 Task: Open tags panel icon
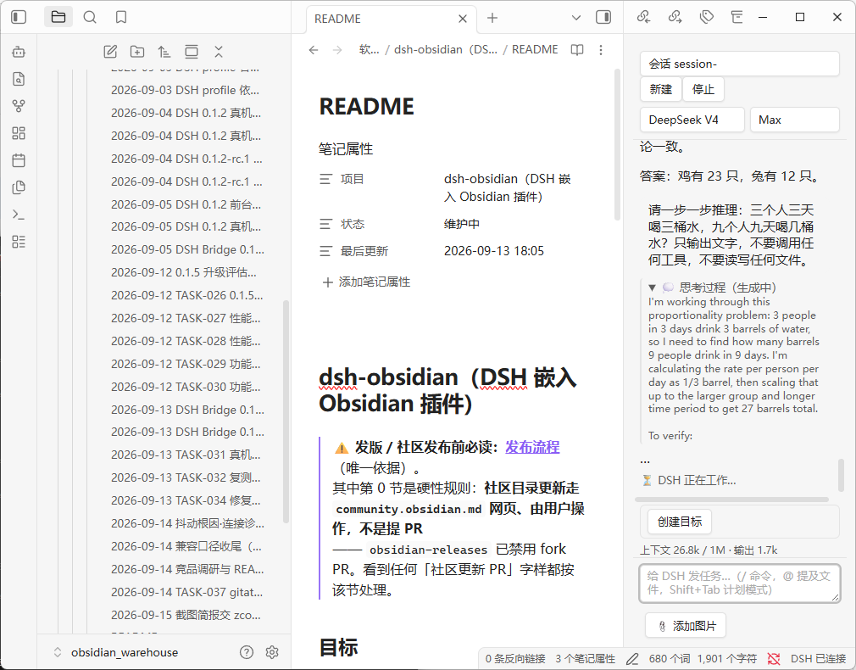click(707, 18)
